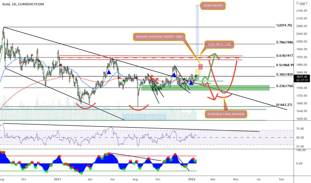Click the 1640.00 price-axis value

301,111
